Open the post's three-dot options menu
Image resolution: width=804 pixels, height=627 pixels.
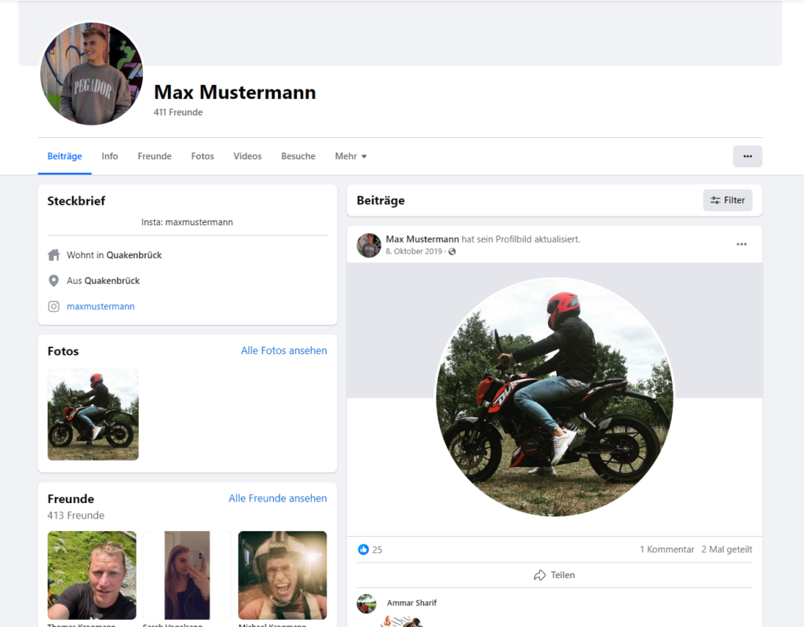click(x=741, y=245)
